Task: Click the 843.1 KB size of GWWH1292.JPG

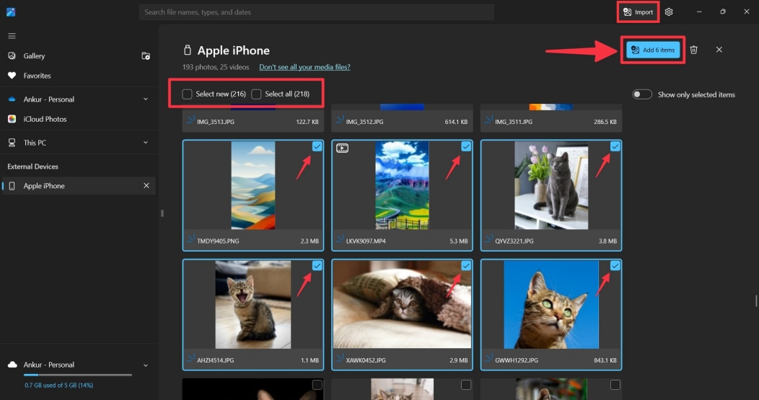Action: click(x=605, y=360)
